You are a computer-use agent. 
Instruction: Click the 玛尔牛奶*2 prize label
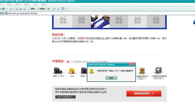(x=159, y=78)
